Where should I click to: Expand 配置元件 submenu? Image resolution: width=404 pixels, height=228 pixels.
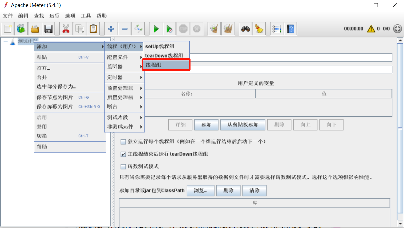click(x=125, y=57)
